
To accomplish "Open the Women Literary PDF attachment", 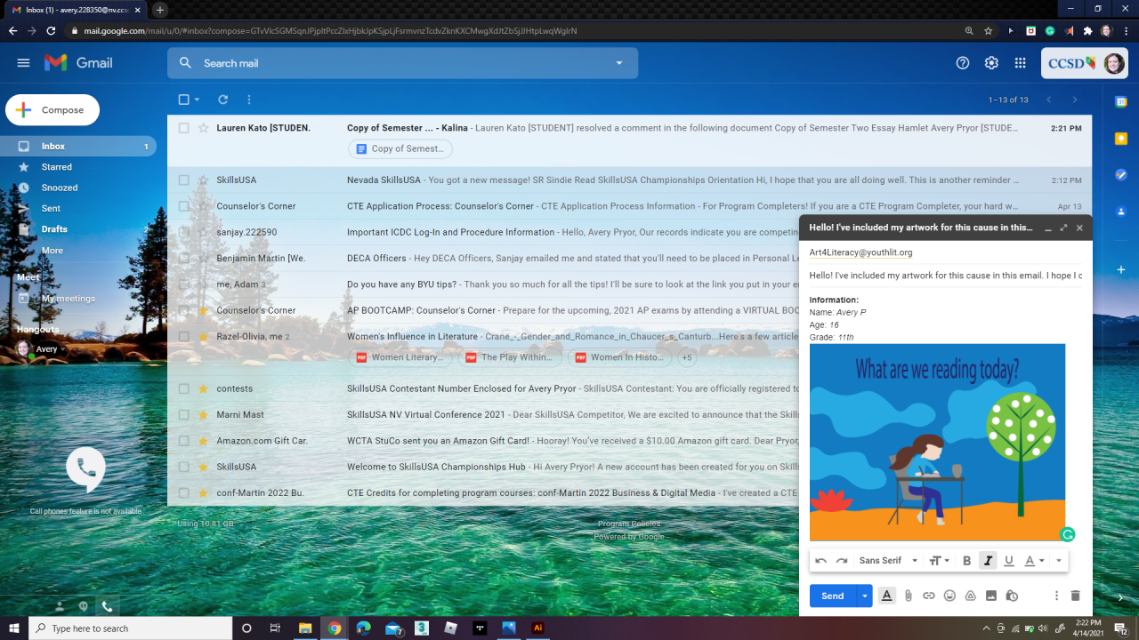I will (400, 357).
